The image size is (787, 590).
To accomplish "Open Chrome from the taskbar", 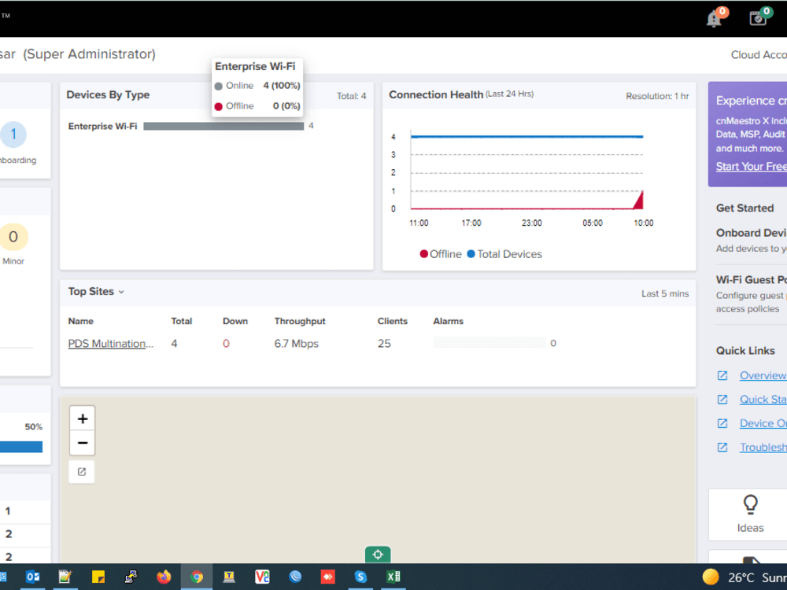I will 196,577.
